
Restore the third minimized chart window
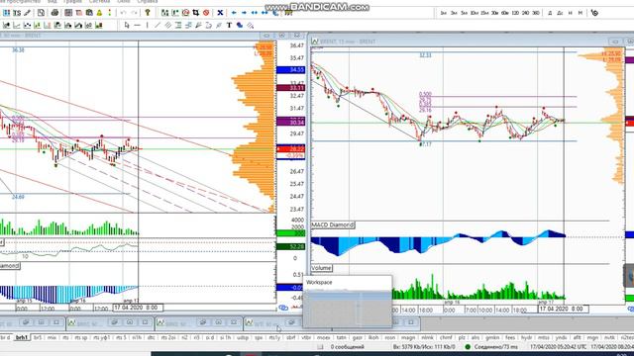[x=203, y=322]
